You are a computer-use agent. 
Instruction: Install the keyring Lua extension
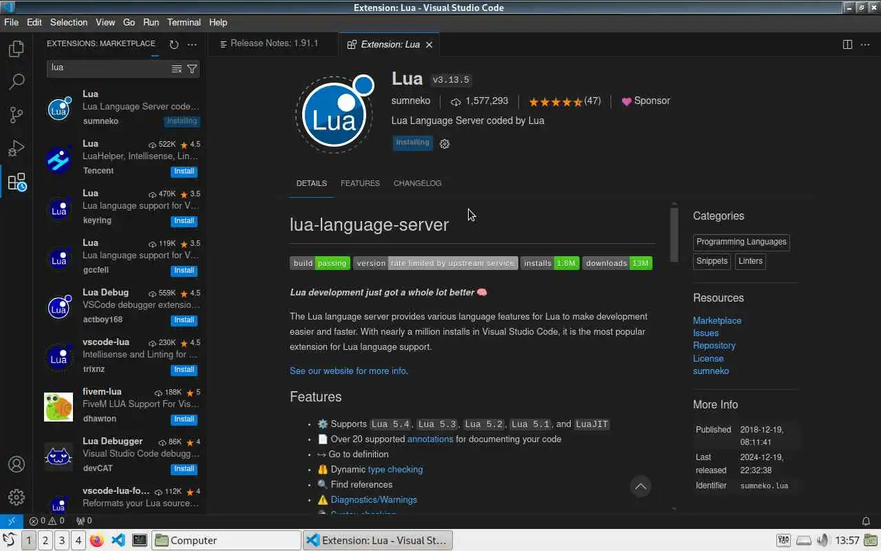pyautogui.click(x=184, y=220)
